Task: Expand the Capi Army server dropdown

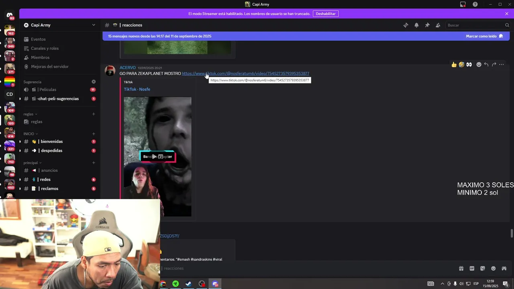Action: [x=94, y=25]
